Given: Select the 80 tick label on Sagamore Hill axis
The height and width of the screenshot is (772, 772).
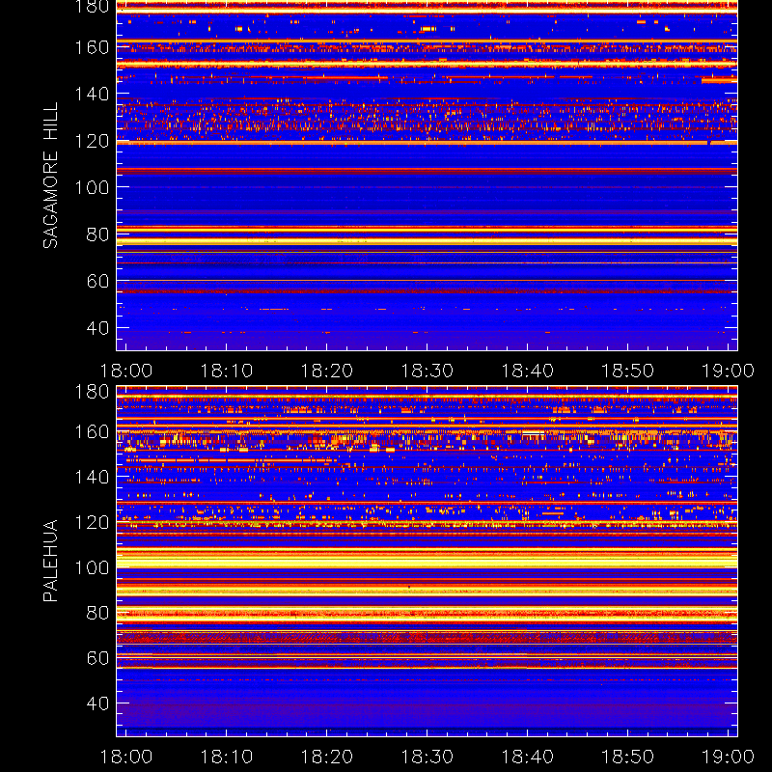Looking at the screenshot, I should tap(97, 234).
